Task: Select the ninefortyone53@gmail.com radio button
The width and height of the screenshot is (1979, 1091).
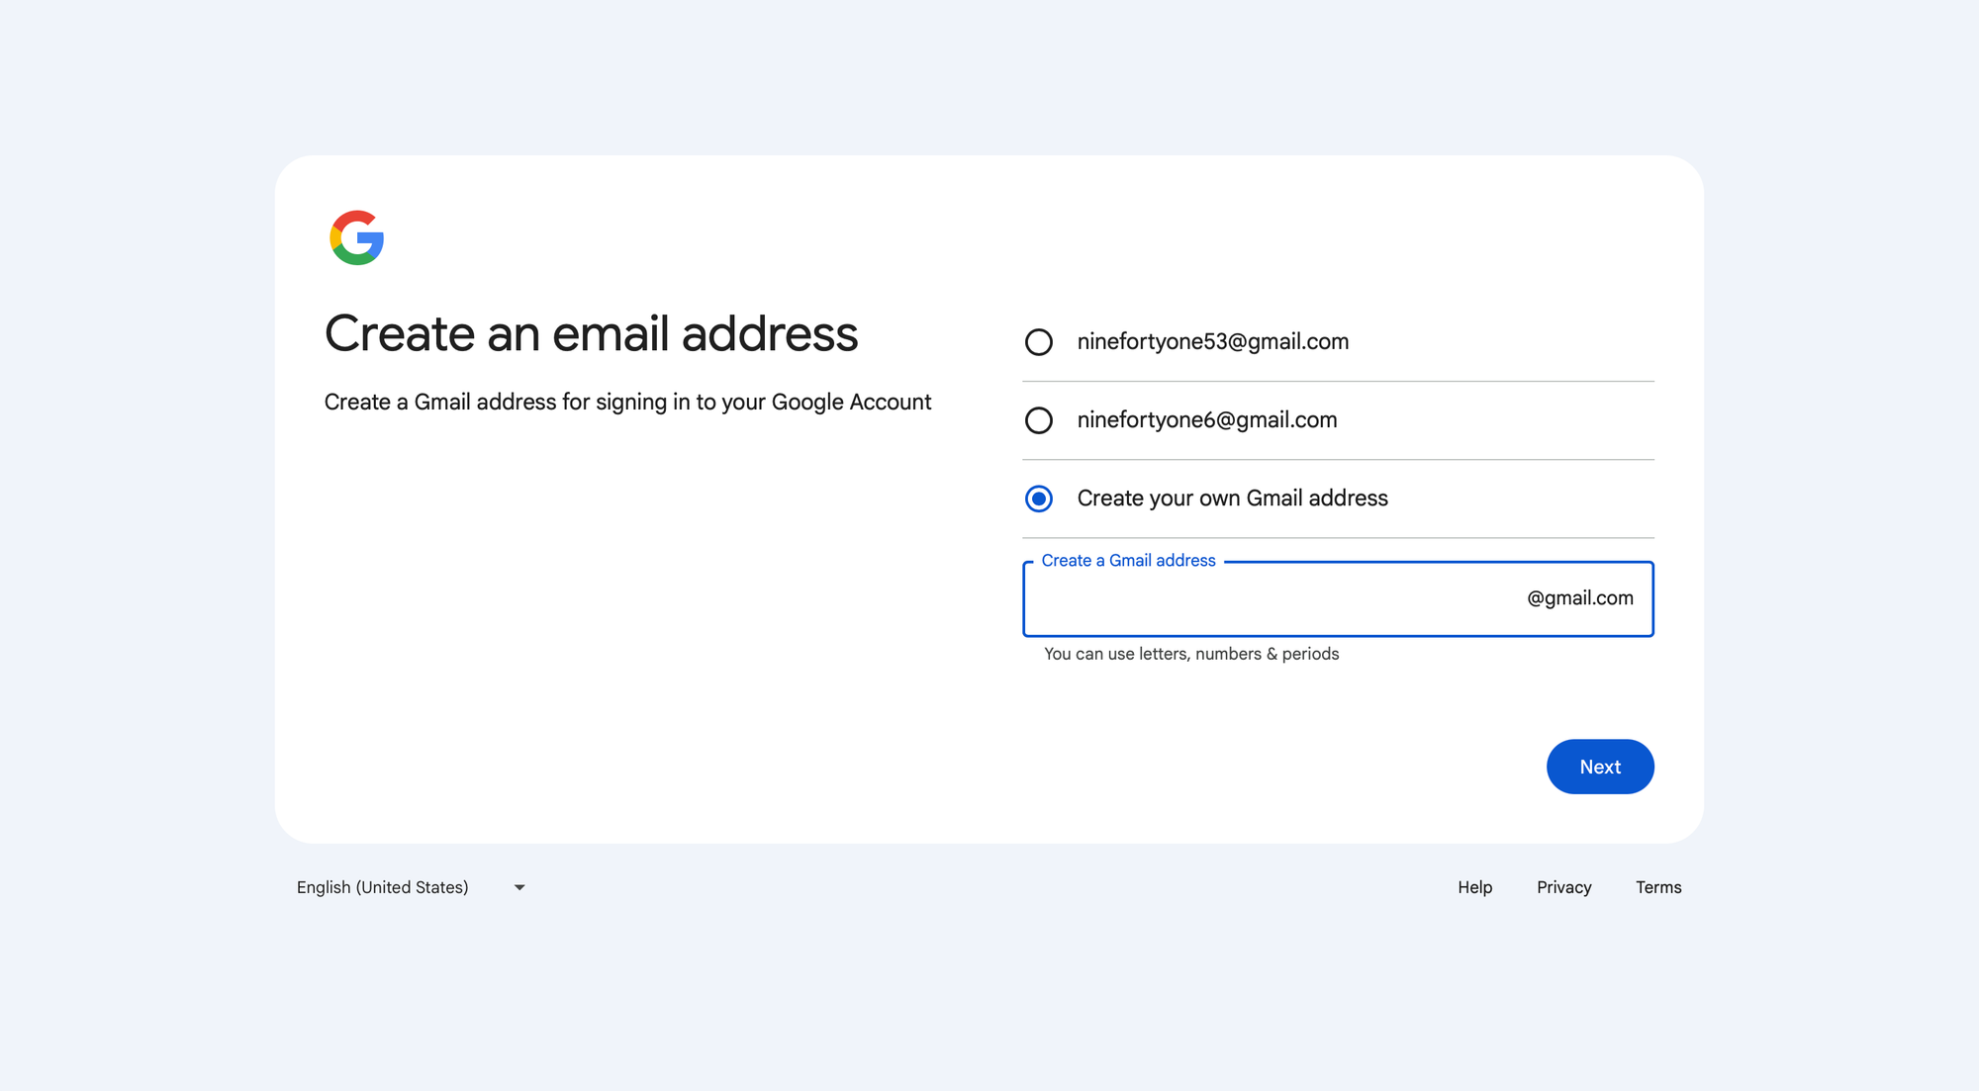Action: click(1038, 342)
